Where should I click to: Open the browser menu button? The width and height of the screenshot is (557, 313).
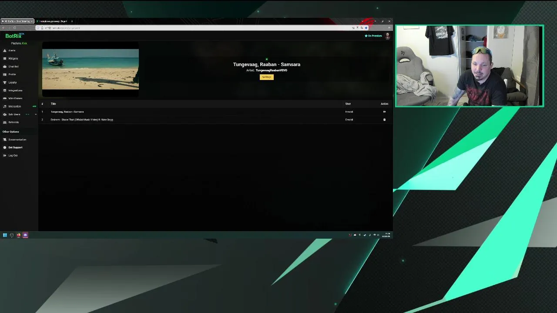point(389,28)
